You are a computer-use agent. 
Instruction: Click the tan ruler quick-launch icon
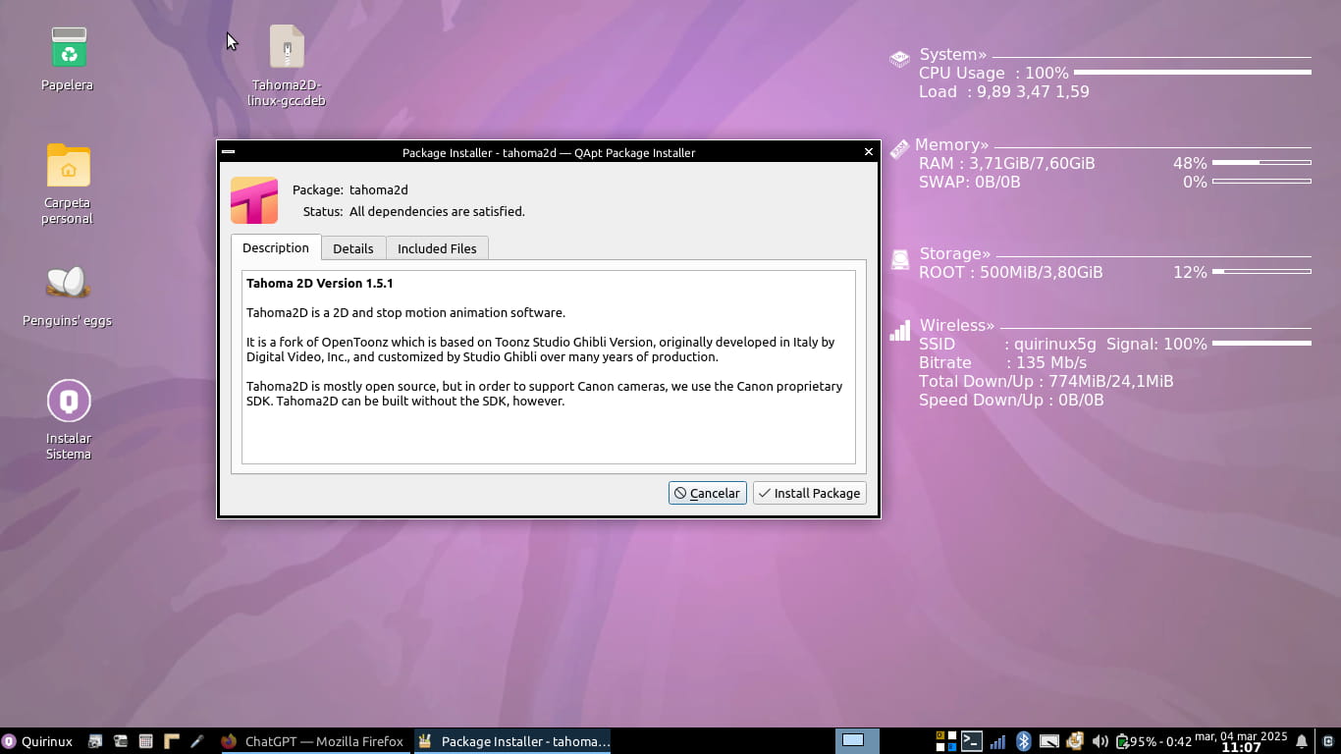click(172, 741)
